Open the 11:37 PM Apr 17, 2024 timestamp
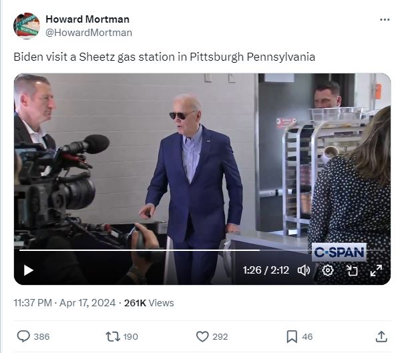The width and height of the screenshot is (402, 353). 65,303
